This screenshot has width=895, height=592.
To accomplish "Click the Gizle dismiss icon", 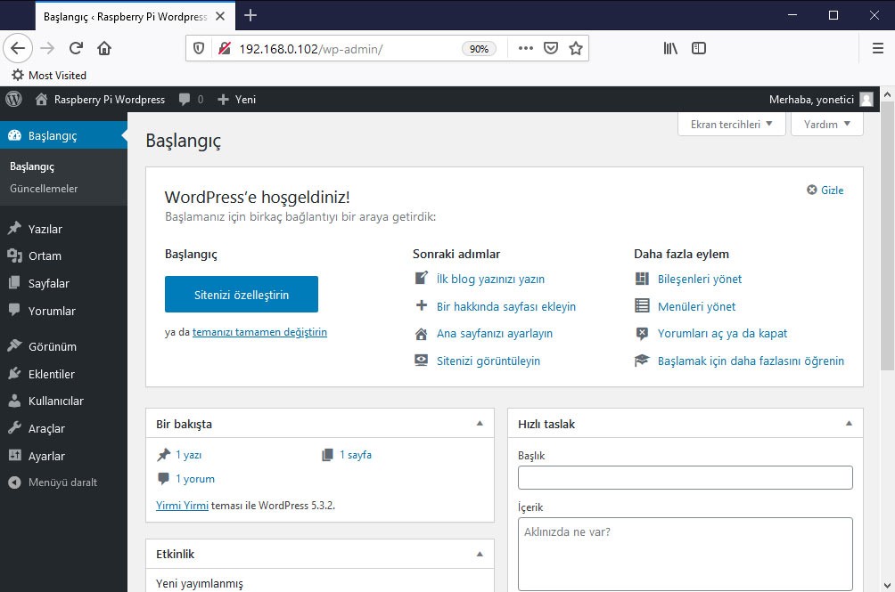I will coord(812,190).
